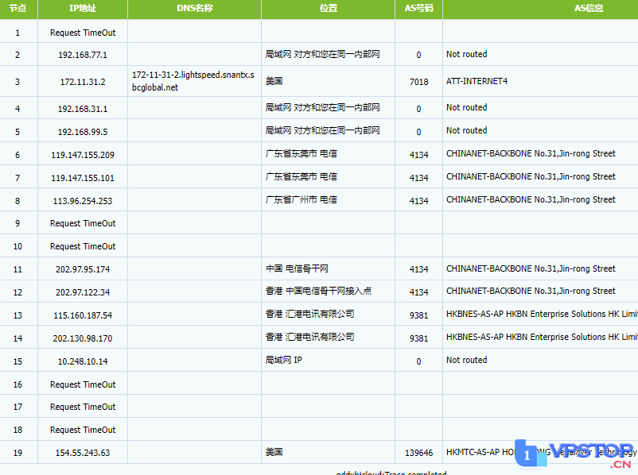Image resolution: width=638 pixels, height=475 pixels.
Task: Select IP address 119.147.155.101
Action: point(83,178)
